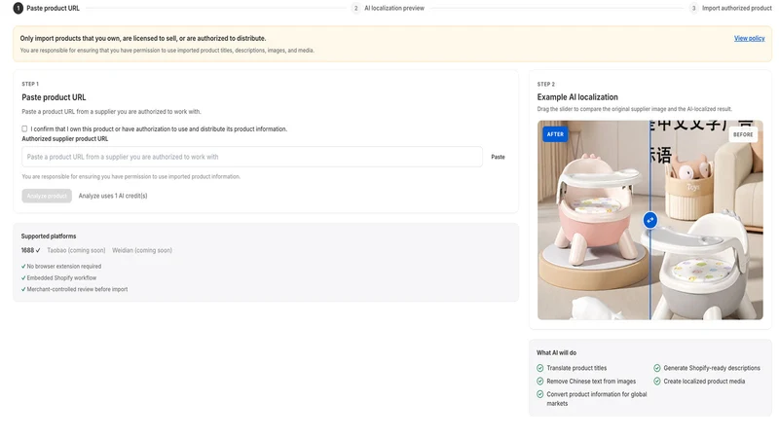
Task: Click check icon for Generate Shopify-ready descriptions
Action: tap(656, 368)
